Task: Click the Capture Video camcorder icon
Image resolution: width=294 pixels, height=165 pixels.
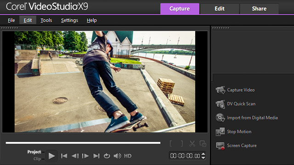Action: point(220,90)
